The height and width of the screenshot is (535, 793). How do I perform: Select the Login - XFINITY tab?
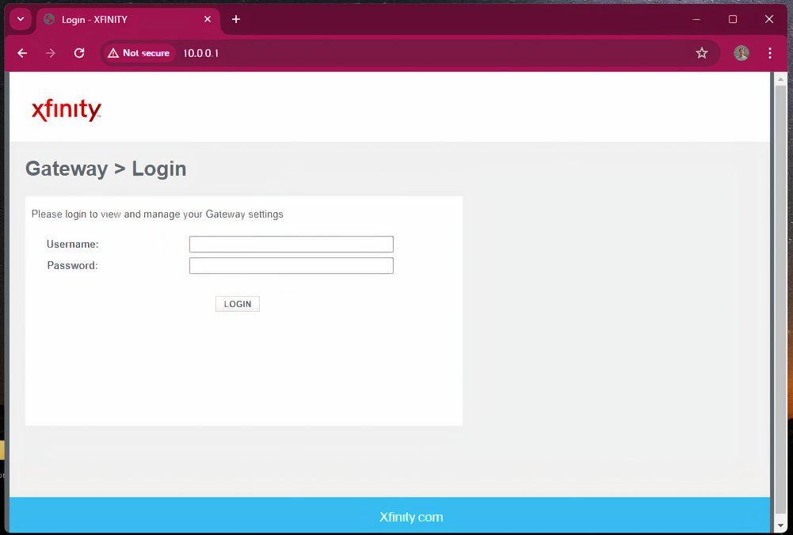coord(128,20)
